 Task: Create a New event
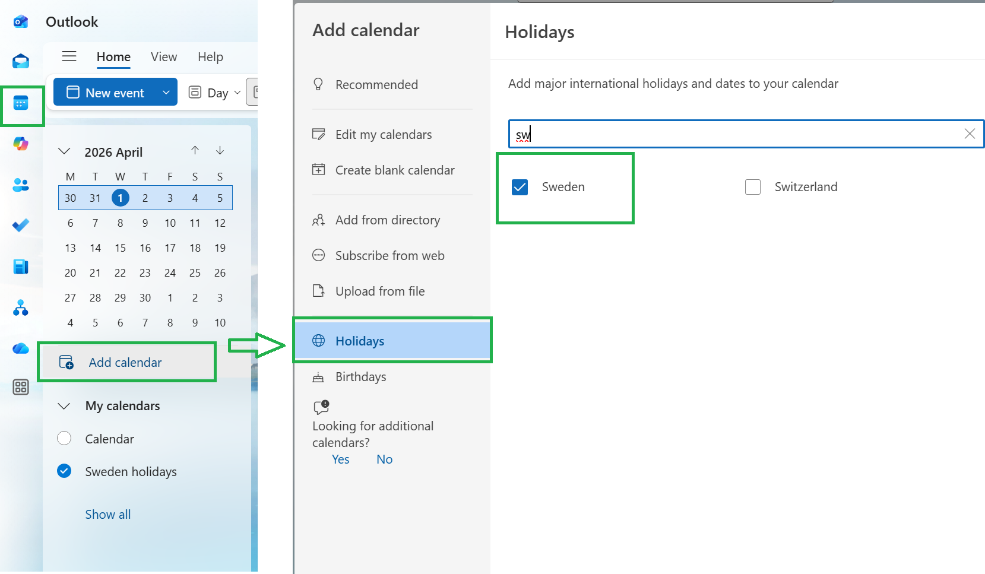(106, 92)
